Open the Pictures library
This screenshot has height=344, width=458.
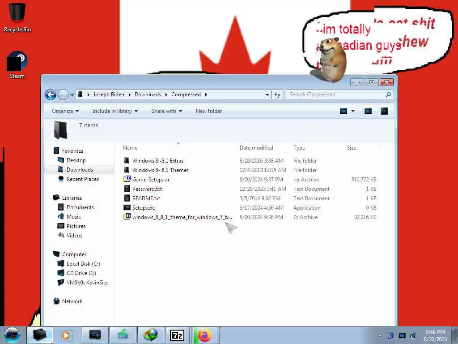(76, 226)
